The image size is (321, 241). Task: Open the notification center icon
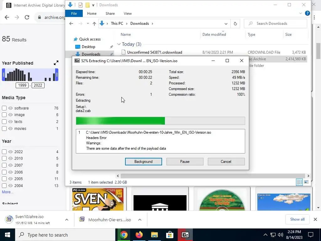(311, 235)
